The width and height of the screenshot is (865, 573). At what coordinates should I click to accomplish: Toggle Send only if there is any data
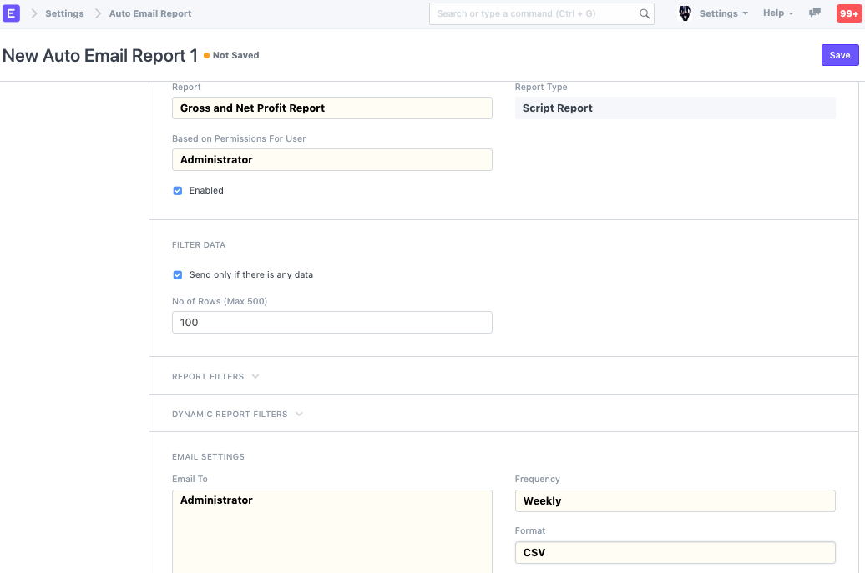coord(178,274)
